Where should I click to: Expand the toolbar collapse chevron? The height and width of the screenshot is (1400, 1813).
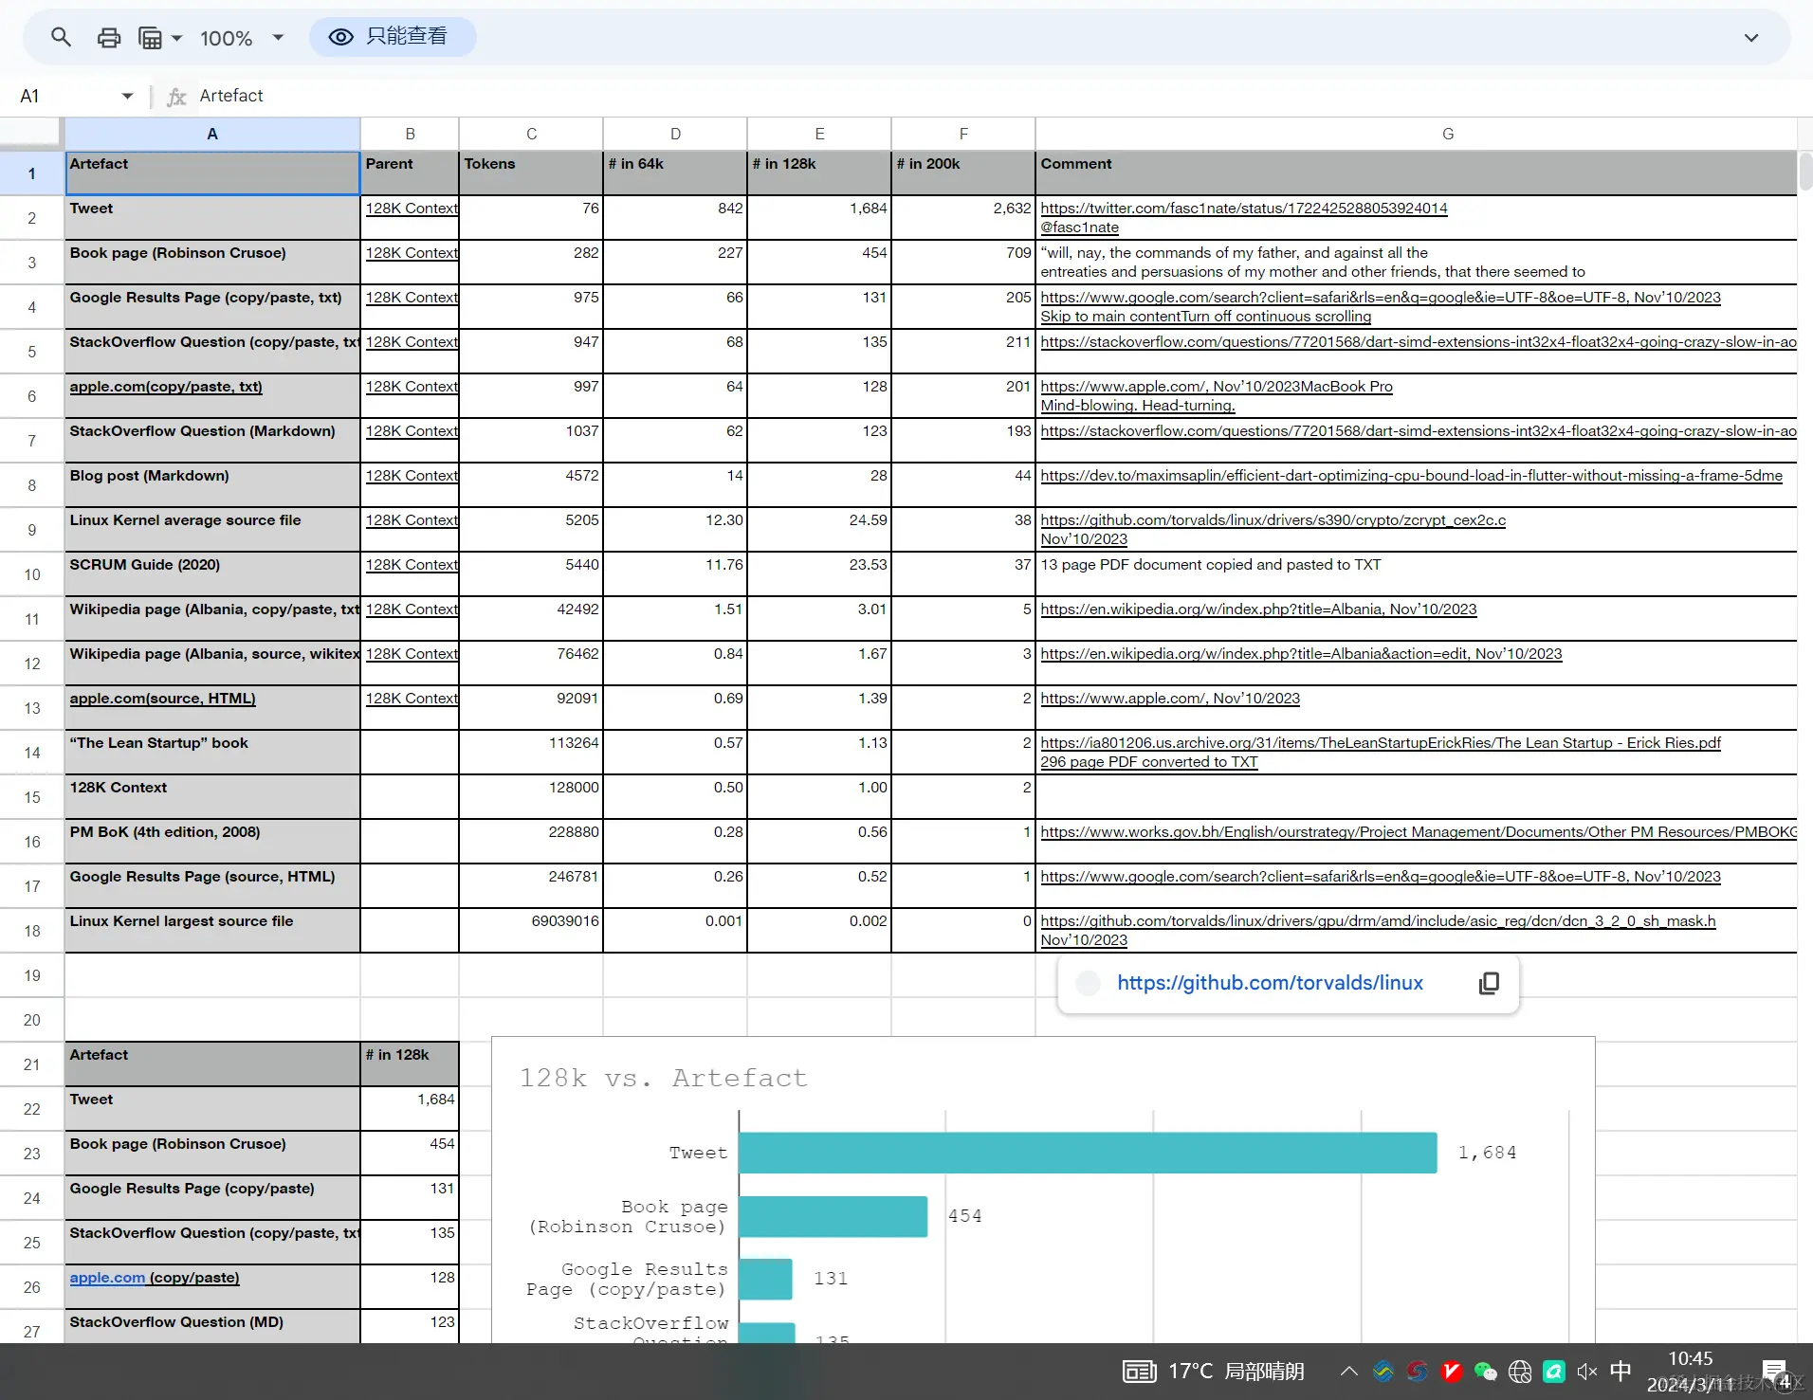click(1750, 38)
